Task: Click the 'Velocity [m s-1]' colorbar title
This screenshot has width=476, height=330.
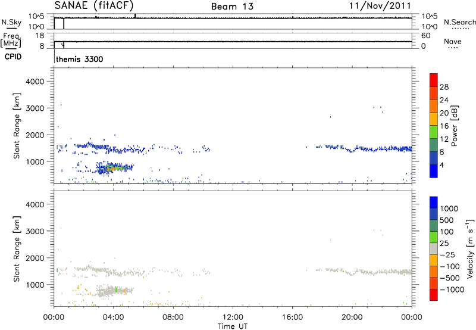Action: coord(470,248)
